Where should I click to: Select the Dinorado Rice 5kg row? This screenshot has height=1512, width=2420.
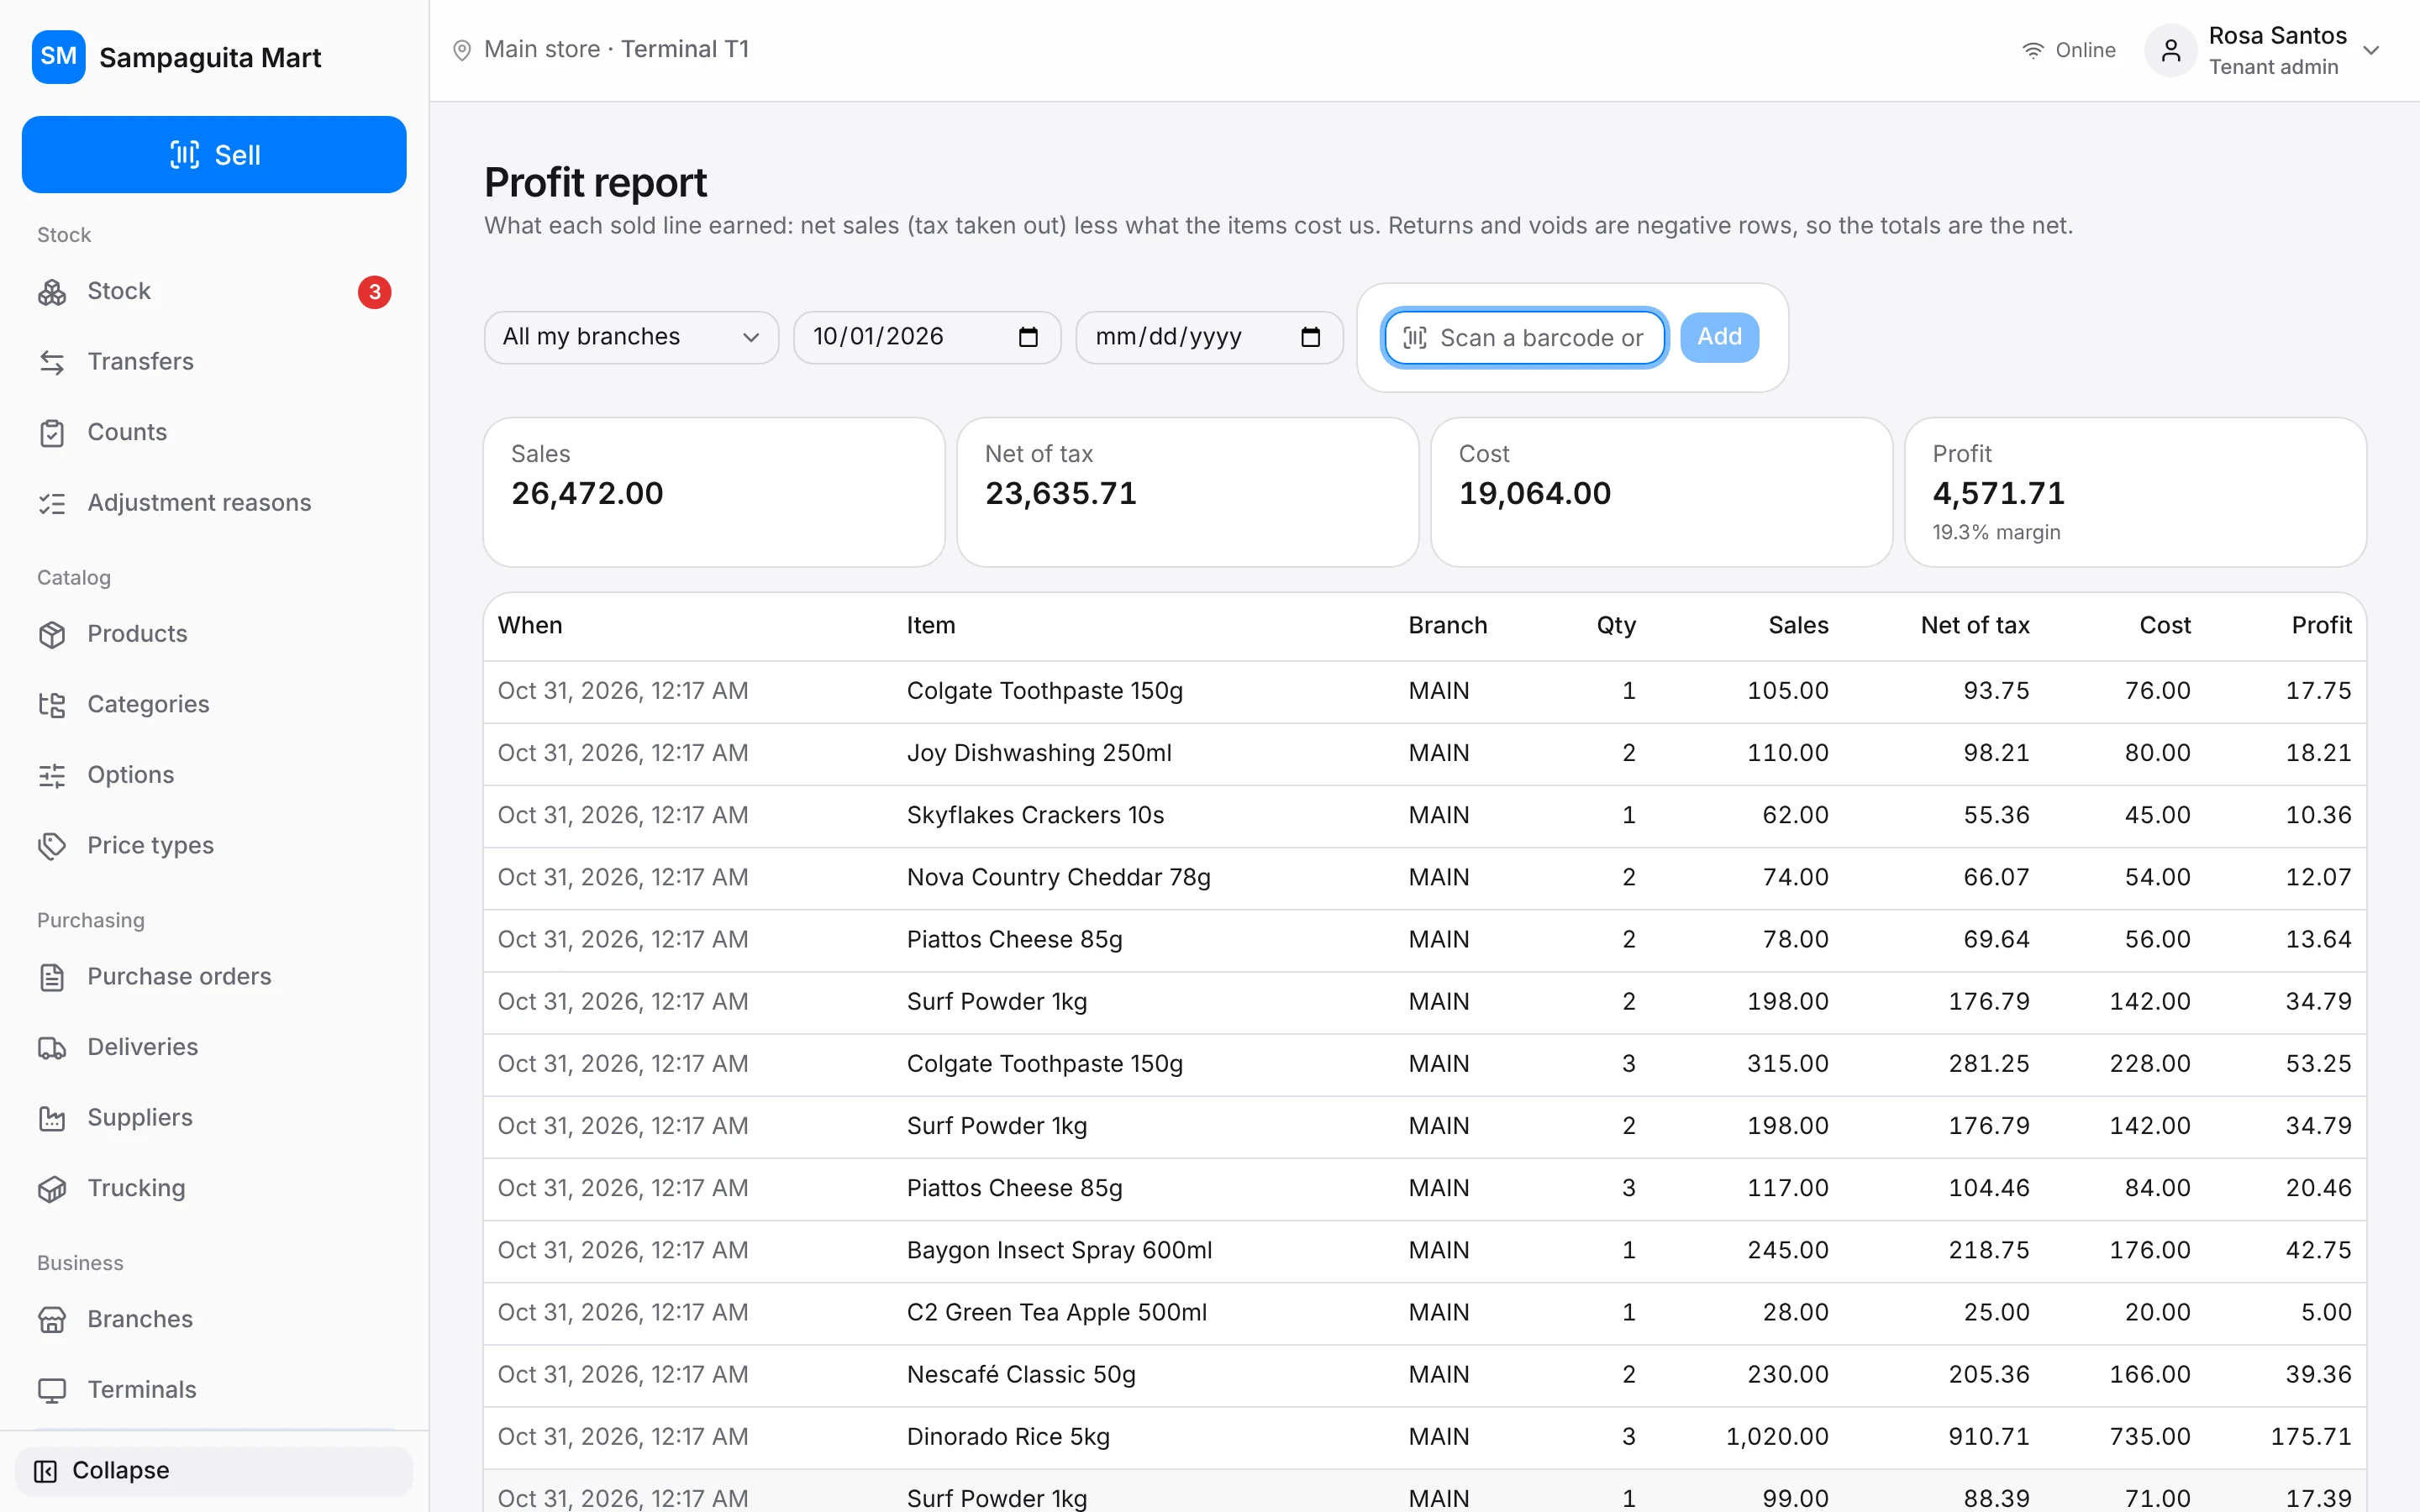click(1424, 1436)
